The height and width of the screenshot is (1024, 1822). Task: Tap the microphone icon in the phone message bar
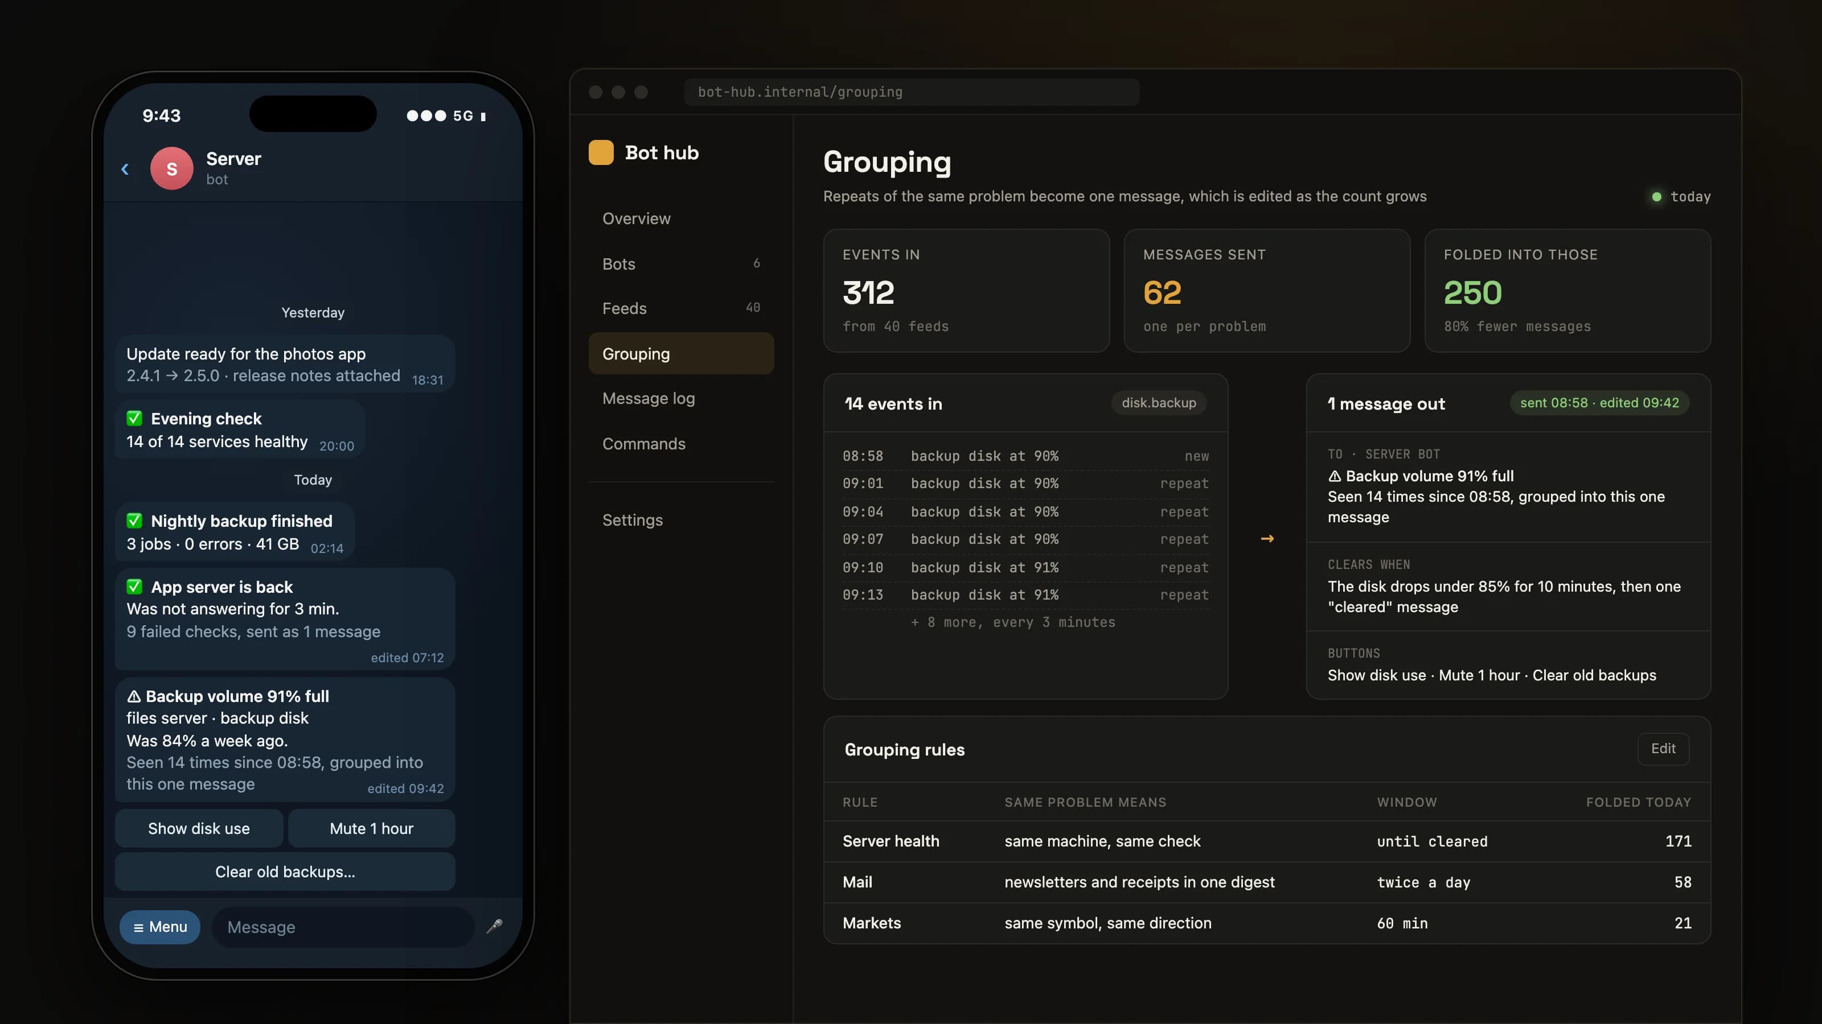click(494, 926)
